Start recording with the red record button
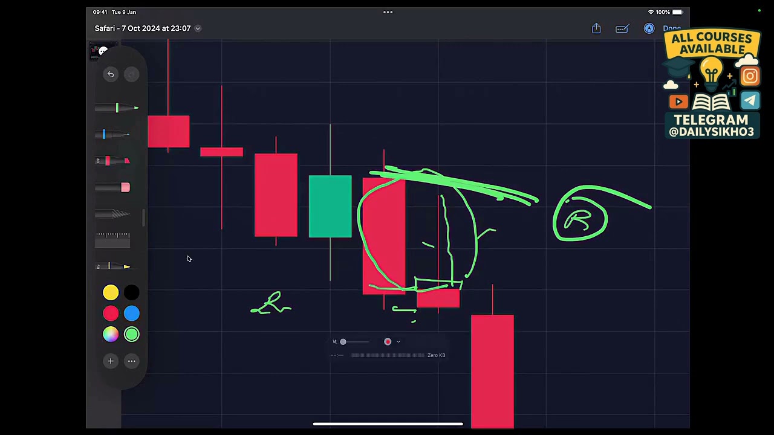774x435 pixels. 388,342
